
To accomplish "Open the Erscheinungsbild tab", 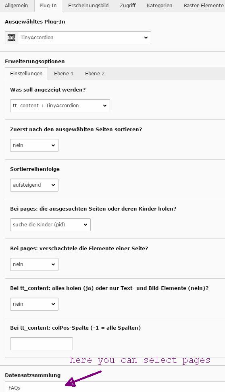I will (x=88, y=6).
